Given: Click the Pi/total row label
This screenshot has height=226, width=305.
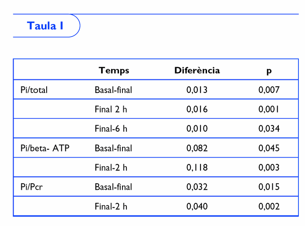Looking at the screenshot, I should click(x=34, y=90).
